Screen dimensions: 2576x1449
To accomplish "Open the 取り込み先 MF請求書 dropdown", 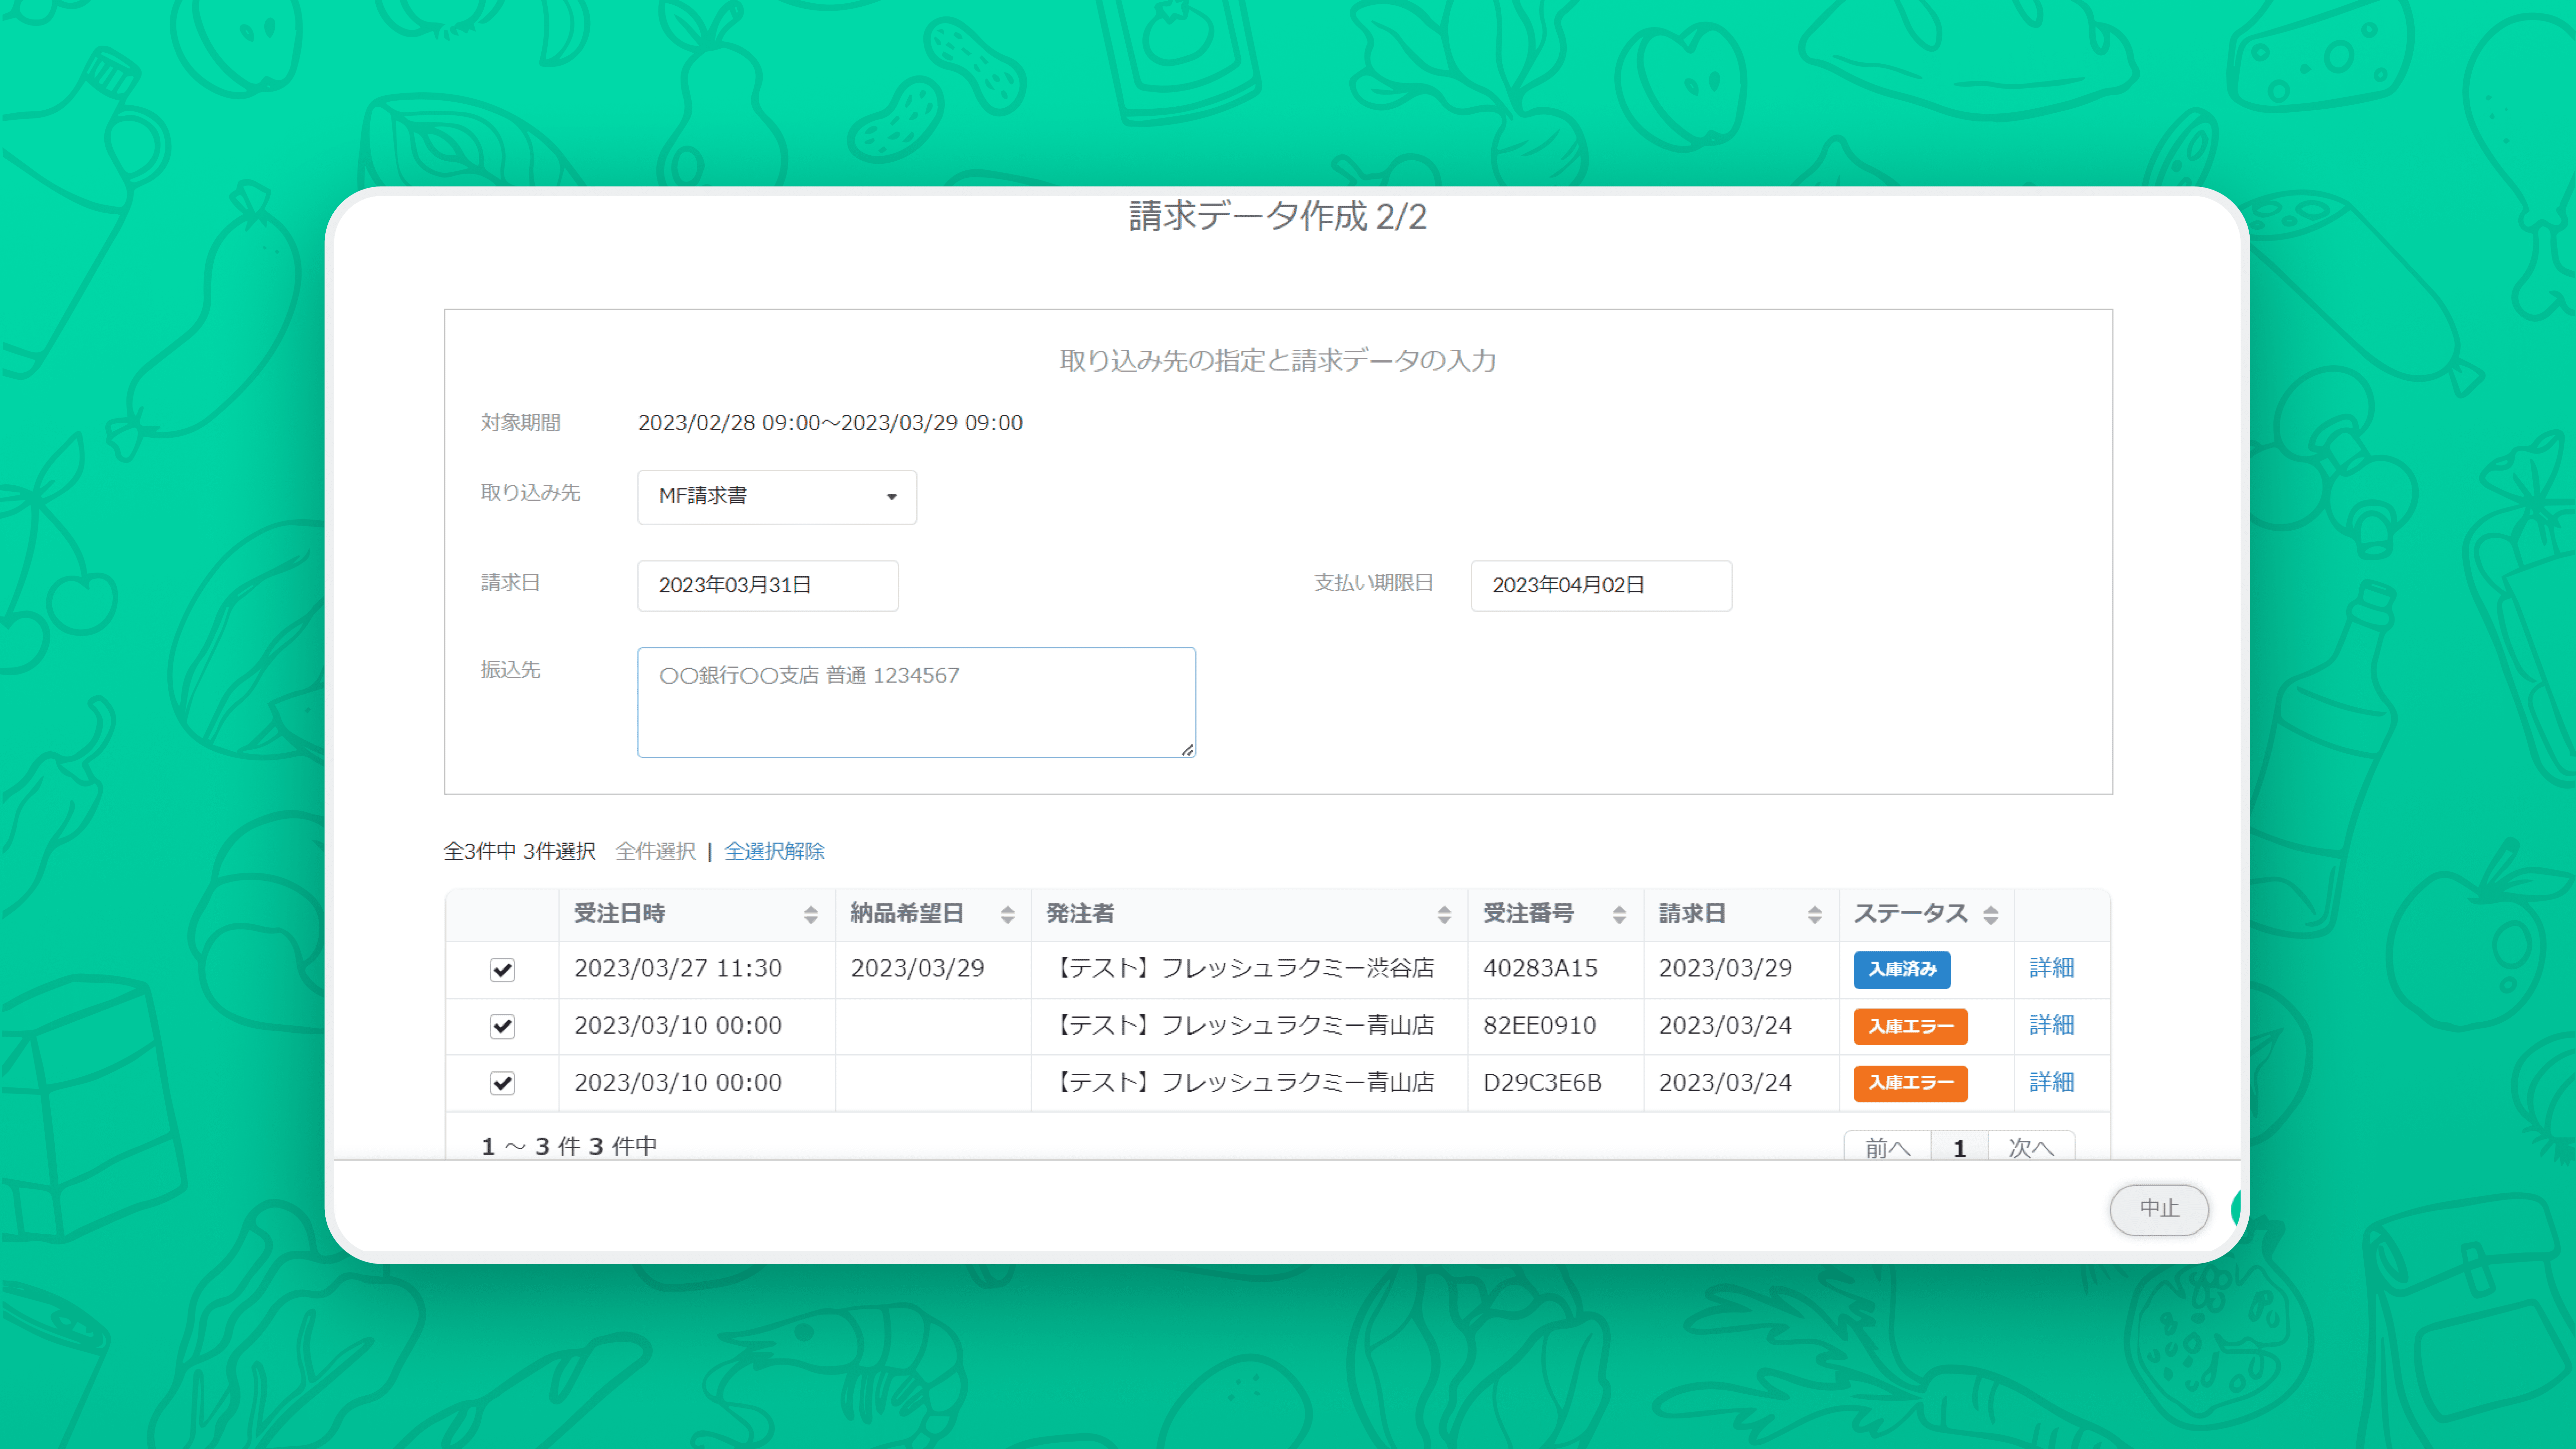I will pyautogui.click(x=776, y=496).
